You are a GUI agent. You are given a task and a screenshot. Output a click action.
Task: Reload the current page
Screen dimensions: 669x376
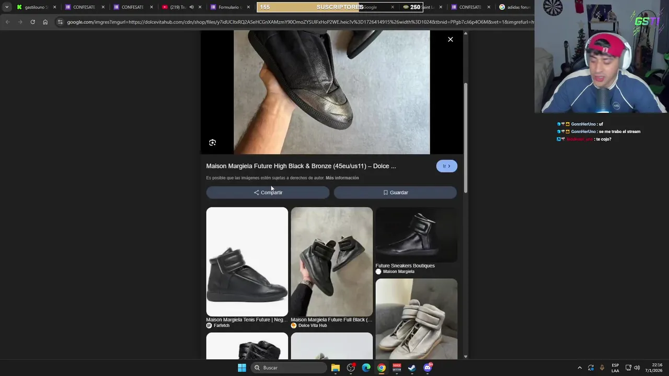coord(32,22)
